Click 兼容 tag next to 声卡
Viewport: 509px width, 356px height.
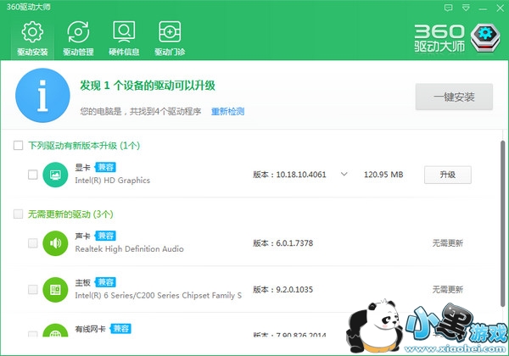[105, 236]
